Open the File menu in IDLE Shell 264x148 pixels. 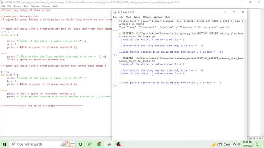pyautogui.click(x=115, y=17)
